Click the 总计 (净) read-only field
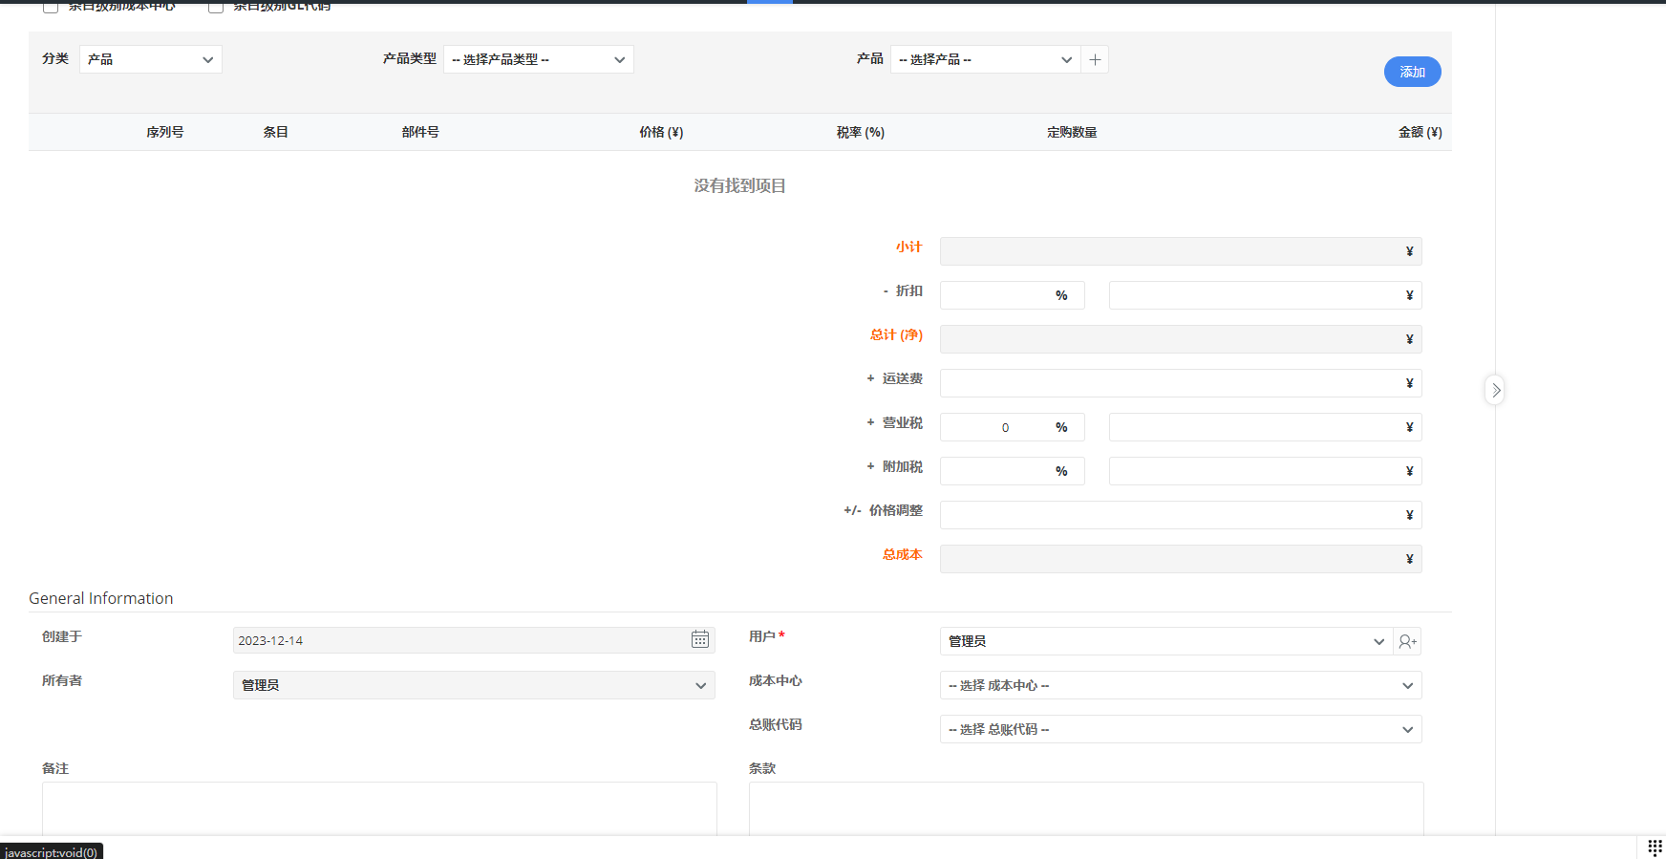The width and height of the screenshot is (1666, 859). 1181,339
